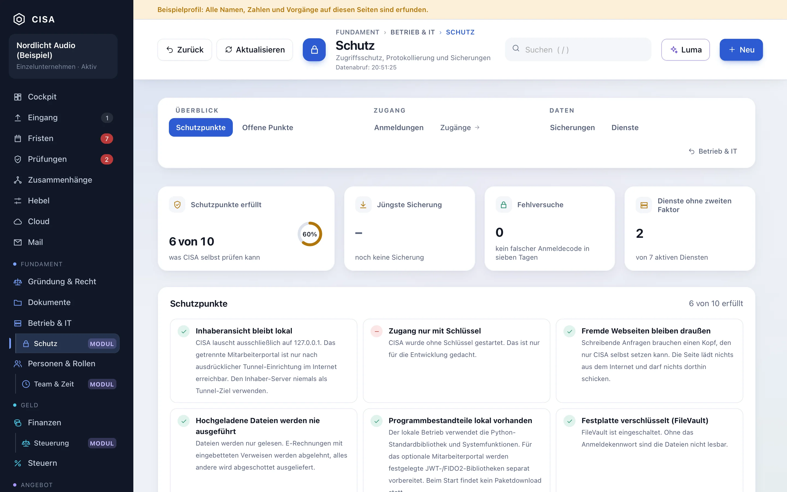787x492 pixels.
Task: Open the Nordlicht Audio company selector
Action: point(63,56)
